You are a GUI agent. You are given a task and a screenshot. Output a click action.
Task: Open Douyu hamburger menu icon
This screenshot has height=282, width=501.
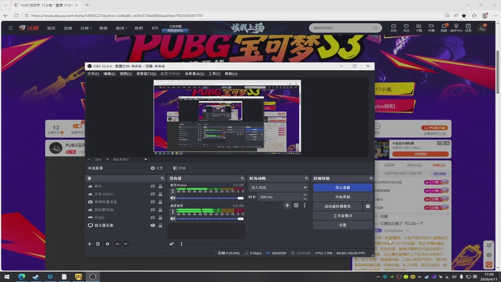(11, 28)
